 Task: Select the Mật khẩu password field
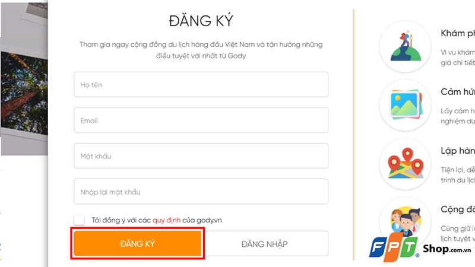(201, 156)
